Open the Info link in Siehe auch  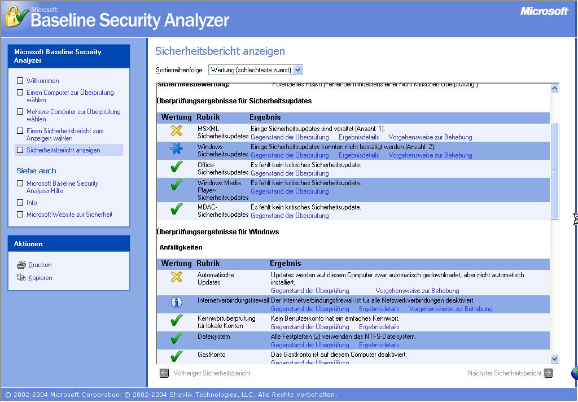point(32,203)
